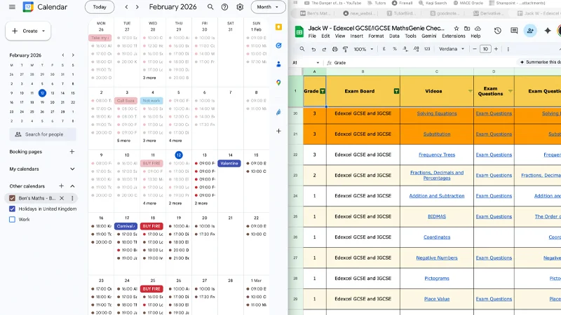Viewport: 561px width, 315px height.
Task: Open Insert menu in Sheets
Action: click(357, 36)
